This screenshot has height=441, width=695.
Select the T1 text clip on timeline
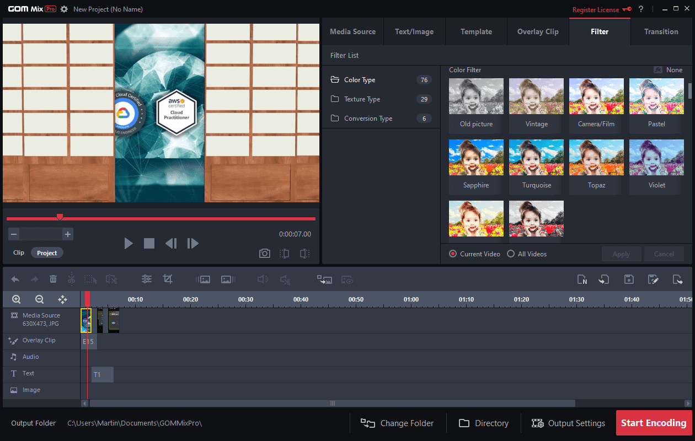click(103, 375)
